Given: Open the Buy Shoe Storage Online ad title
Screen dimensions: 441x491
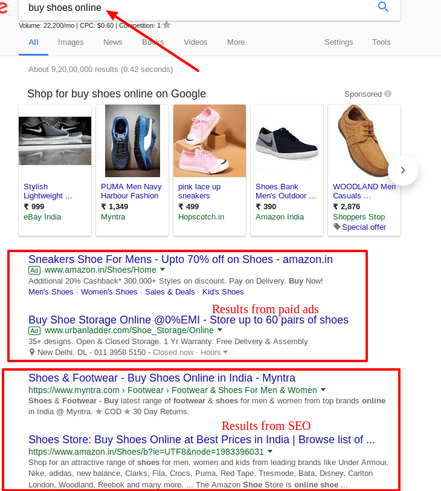Looking at the screenshot, I should (x=188, y=320).
